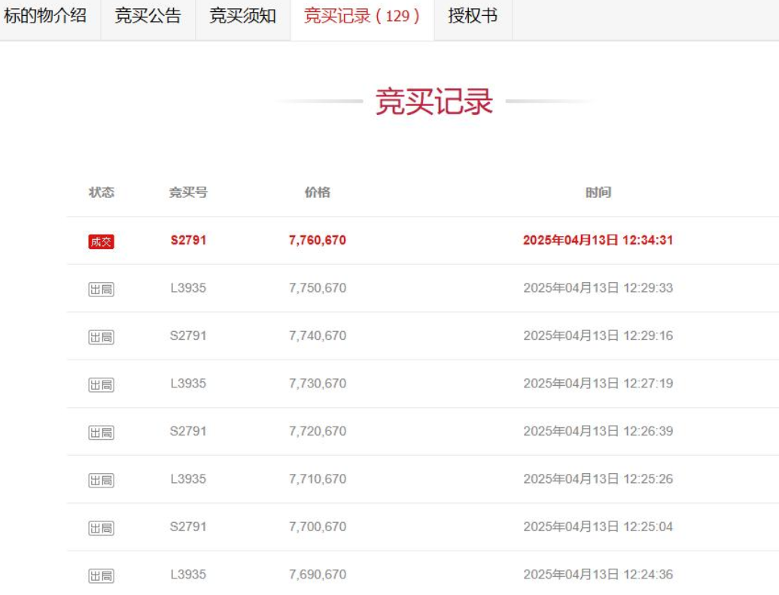Screen dimensions: 779x595
Task: Click the time 12:24:36 entry
Action: [598, 574]
